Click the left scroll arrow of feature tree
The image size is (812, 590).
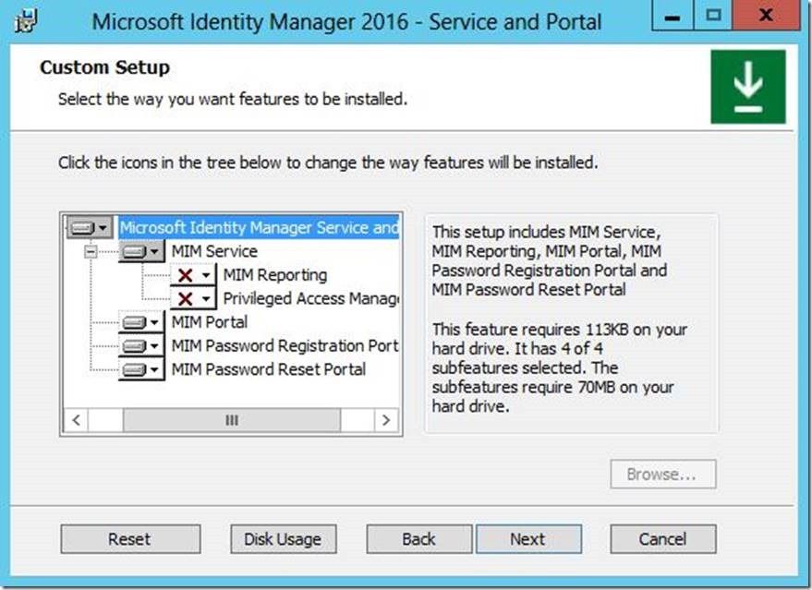76,420
